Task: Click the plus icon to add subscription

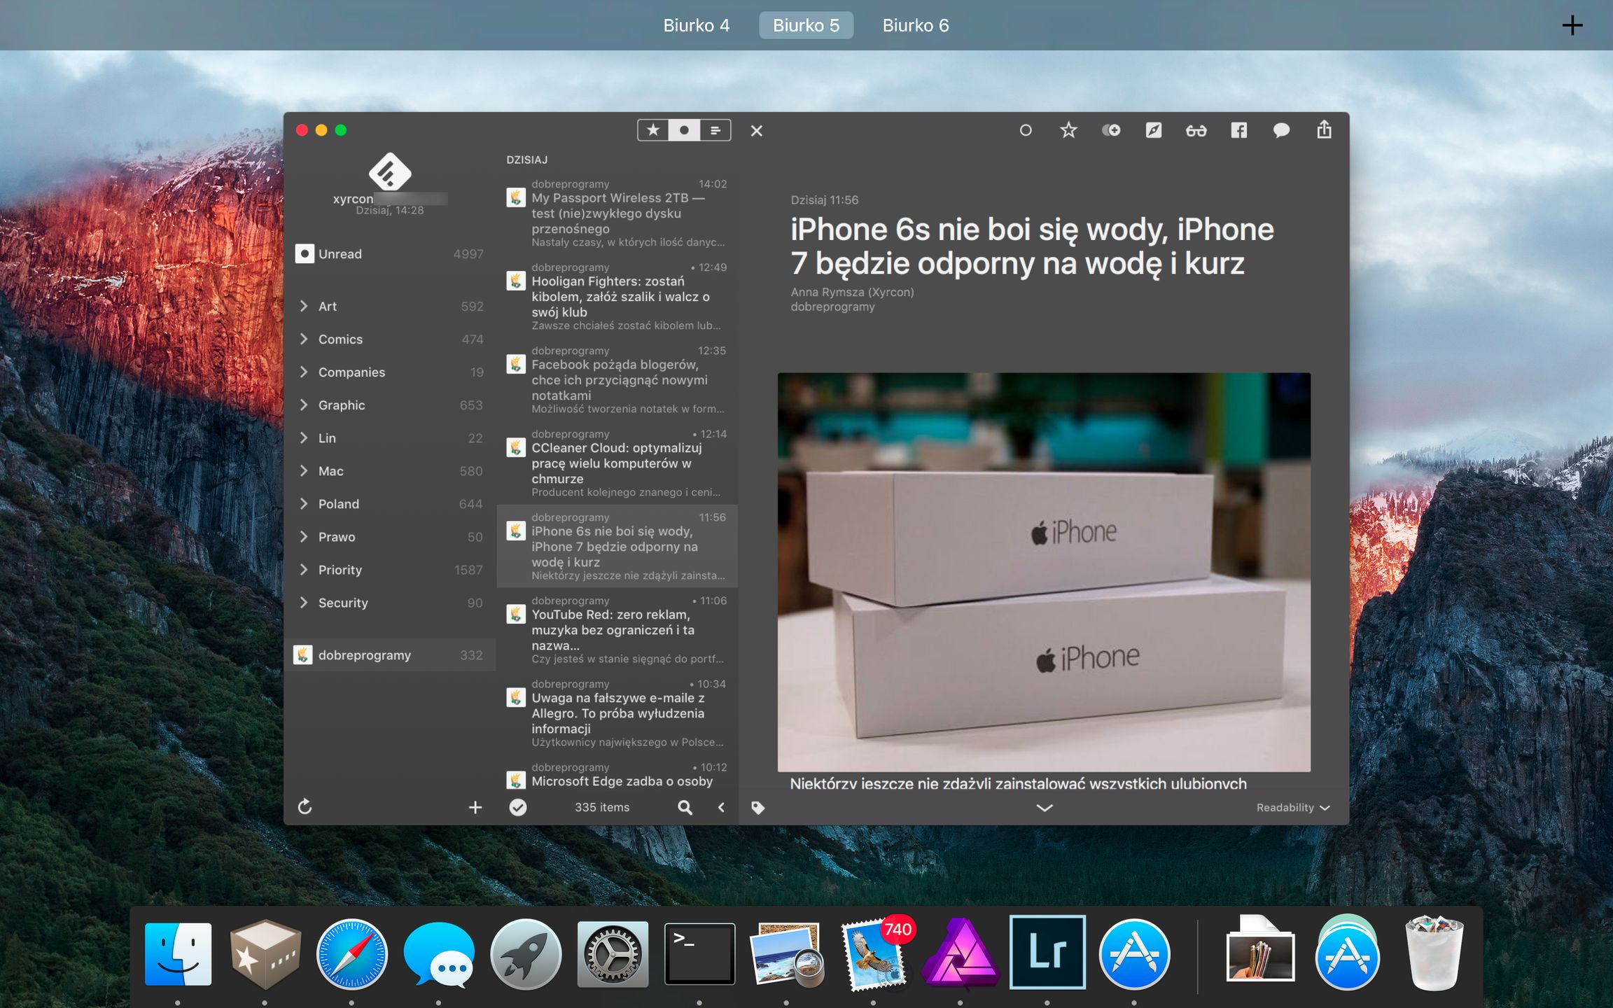Action: coord(475,807)
